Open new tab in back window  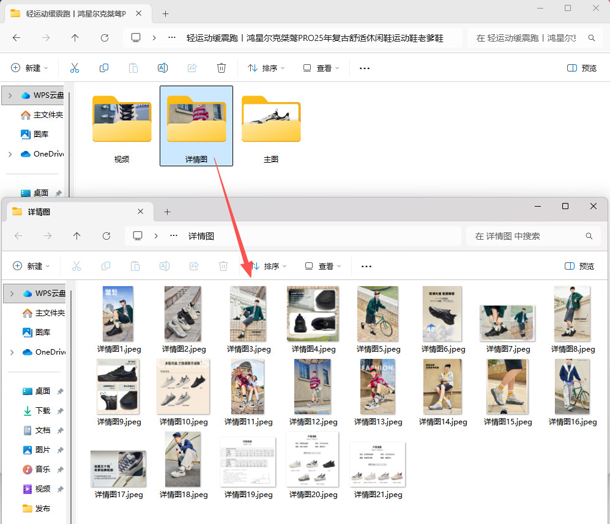point(165,14)
